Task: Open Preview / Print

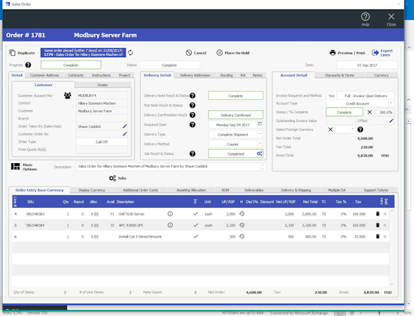Action: [x=347, y=53]
